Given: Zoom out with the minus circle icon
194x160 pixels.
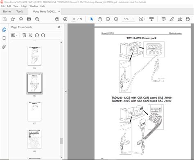Looking at the screenshot, I should click(x=108, y=19).
